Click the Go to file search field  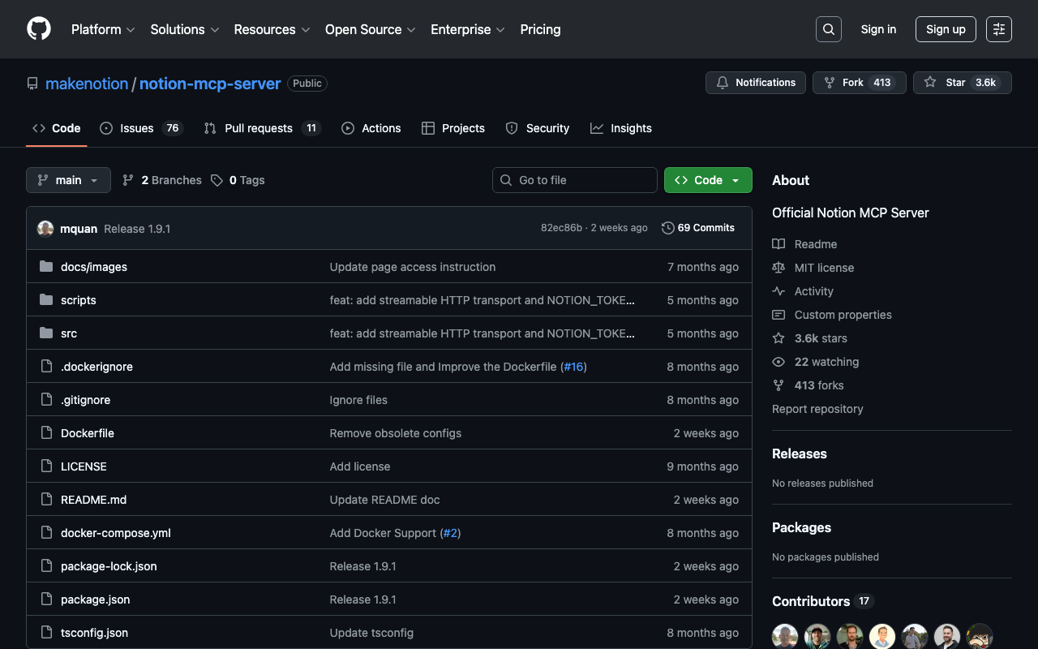[574, 180]
